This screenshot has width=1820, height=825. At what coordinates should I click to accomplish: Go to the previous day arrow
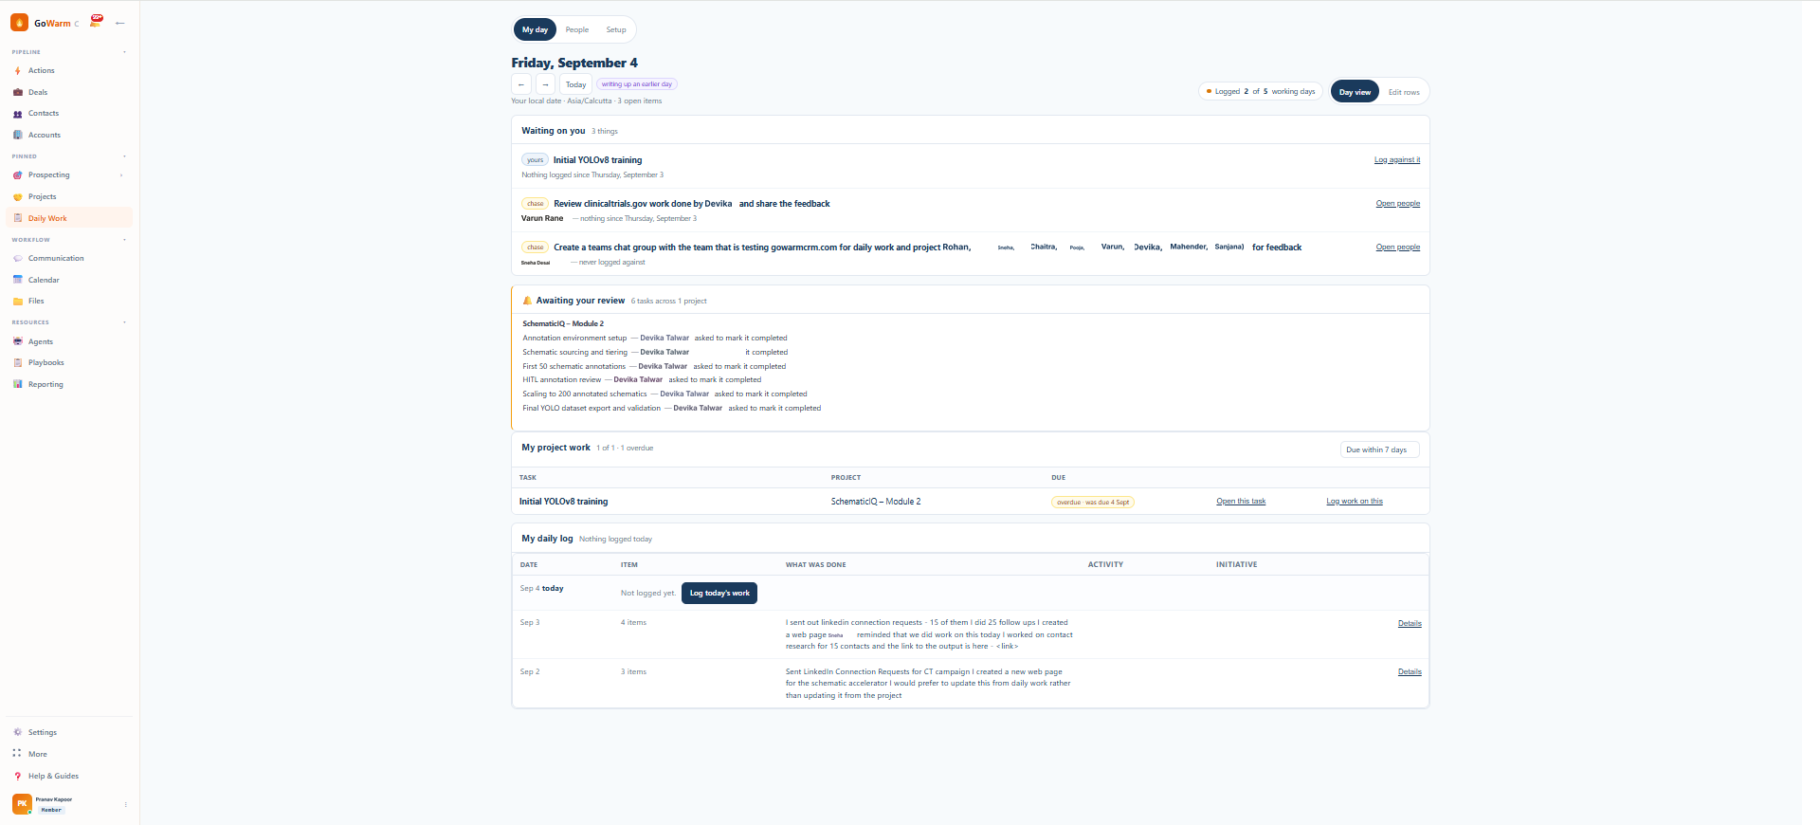(521, 84)
